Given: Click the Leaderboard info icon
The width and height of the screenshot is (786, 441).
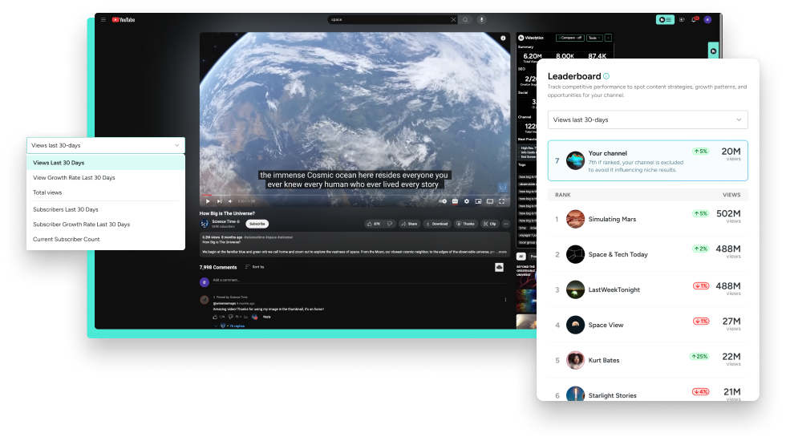Looking at the screenshot, I should [x=606, y=76].
